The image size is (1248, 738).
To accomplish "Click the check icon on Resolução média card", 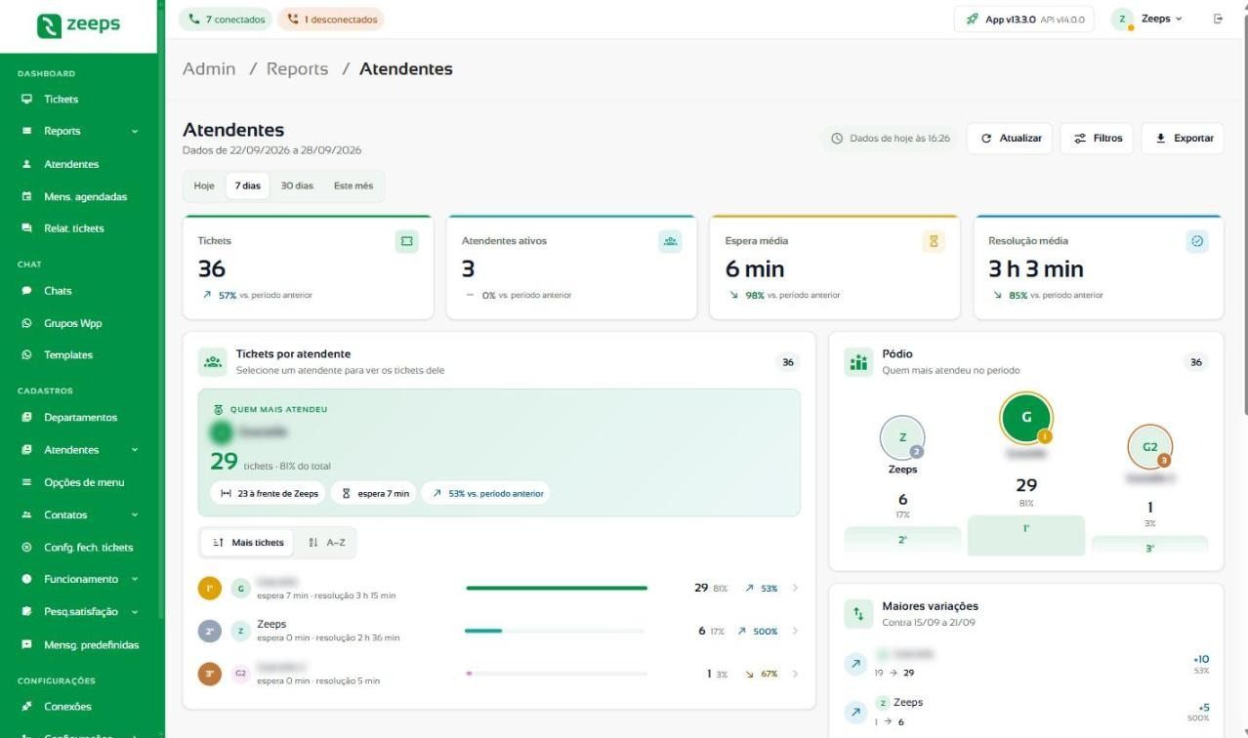I will pos(1197,241).
